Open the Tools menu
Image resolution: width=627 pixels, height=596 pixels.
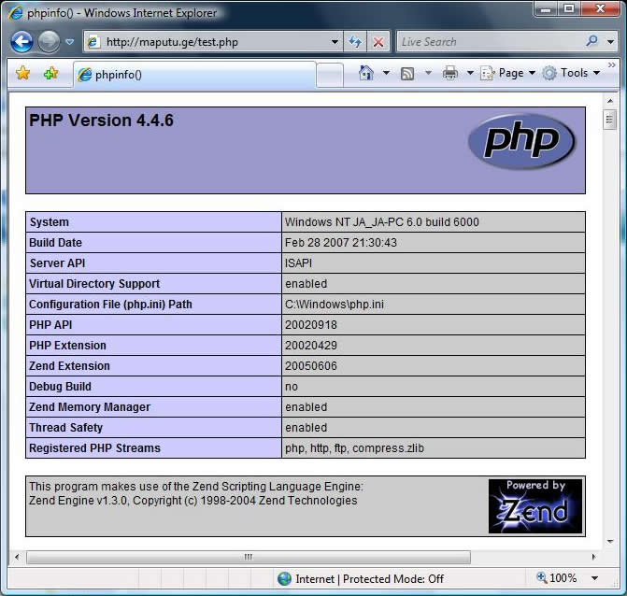[x=572, y=73]
